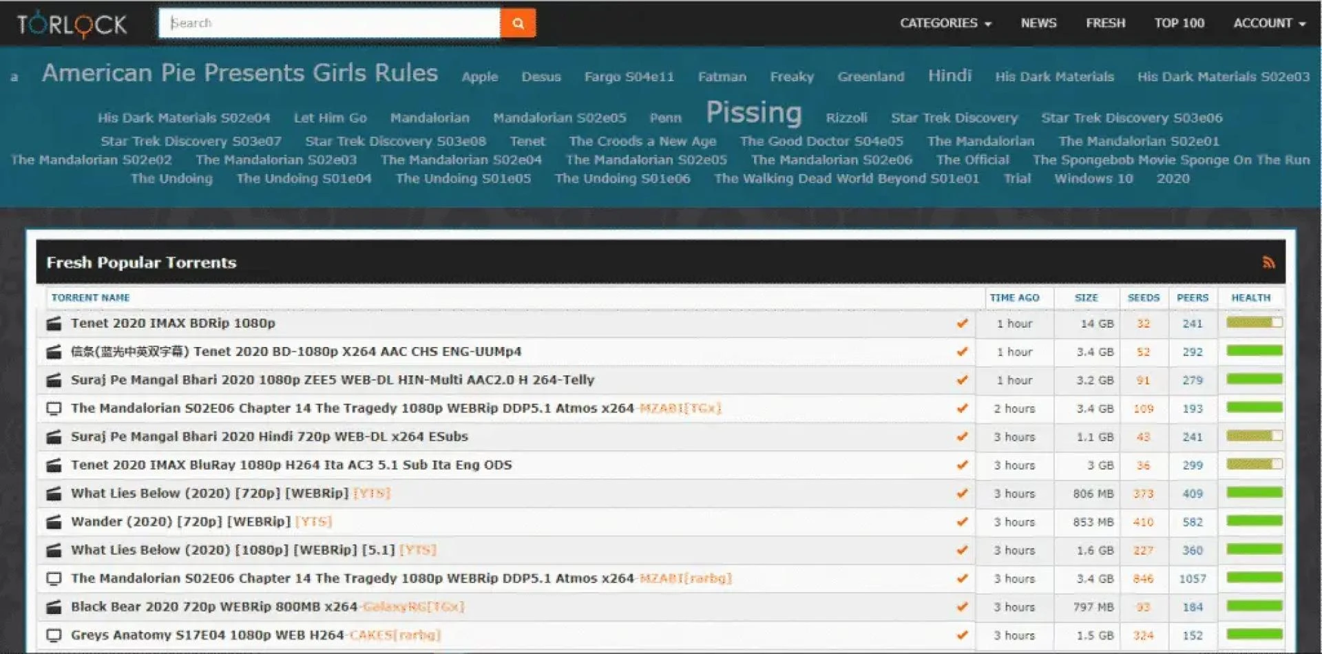Click the Star Trek Discovery S03e08 tag
The width and height of the screenshot is (1322, 654).
coord(395,141)
